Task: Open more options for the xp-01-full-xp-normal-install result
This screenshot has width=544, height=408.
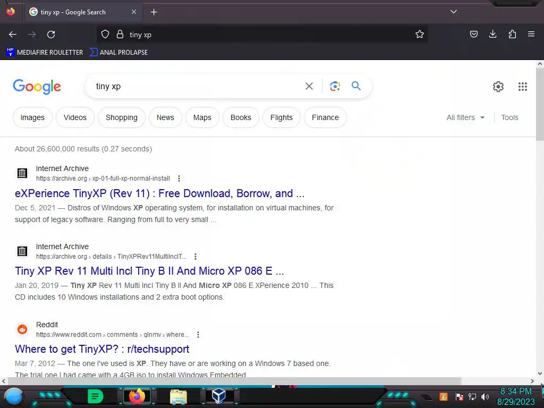Action: point(179,178)
